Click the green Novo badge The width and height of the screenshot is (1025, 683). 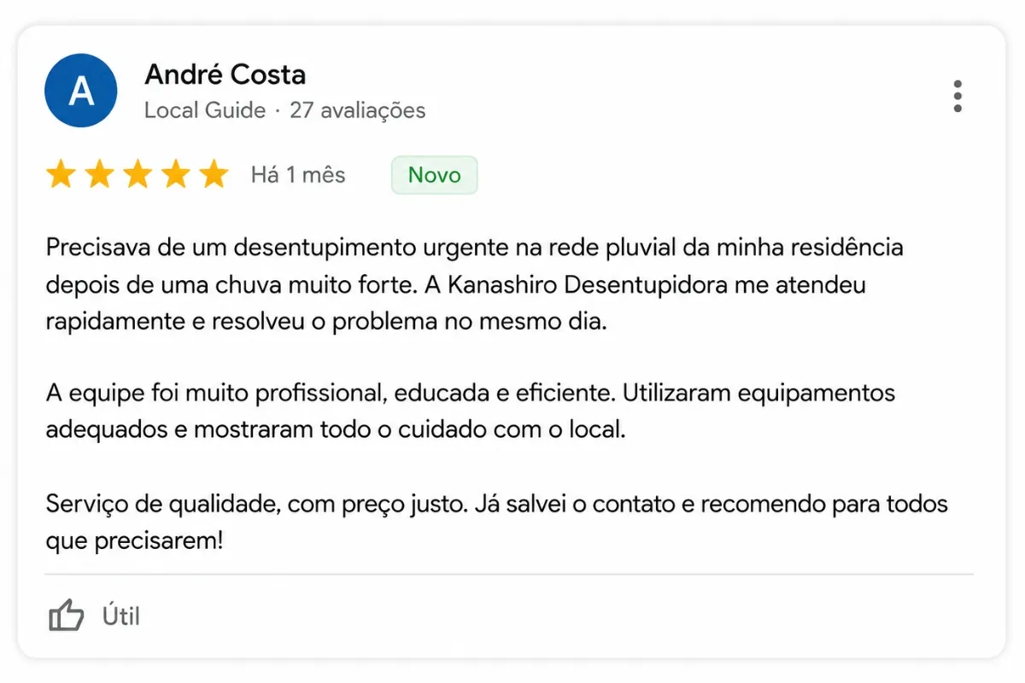pos(434,175)
